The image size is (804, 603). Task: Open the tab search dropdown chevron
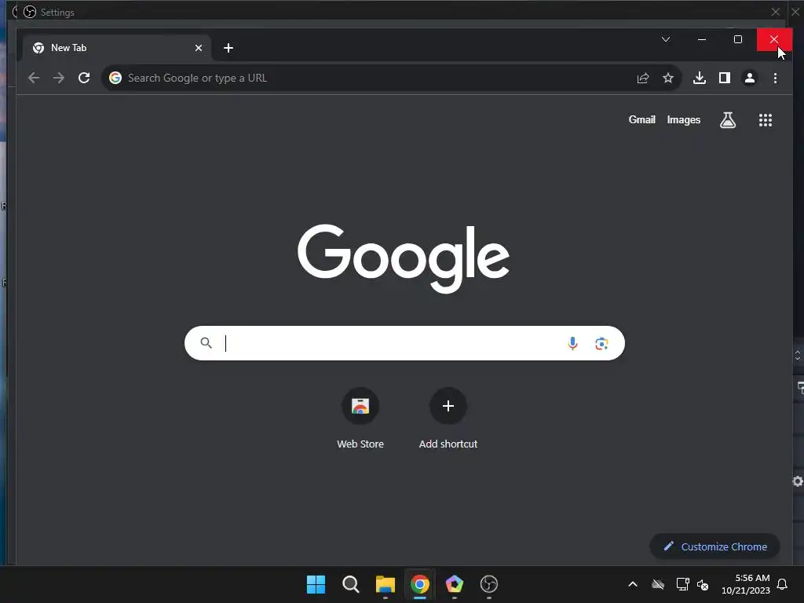[x=666, y=39]
